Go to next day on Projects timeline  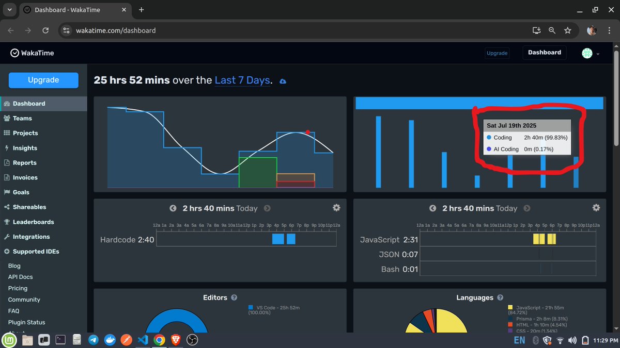point(267,208)
